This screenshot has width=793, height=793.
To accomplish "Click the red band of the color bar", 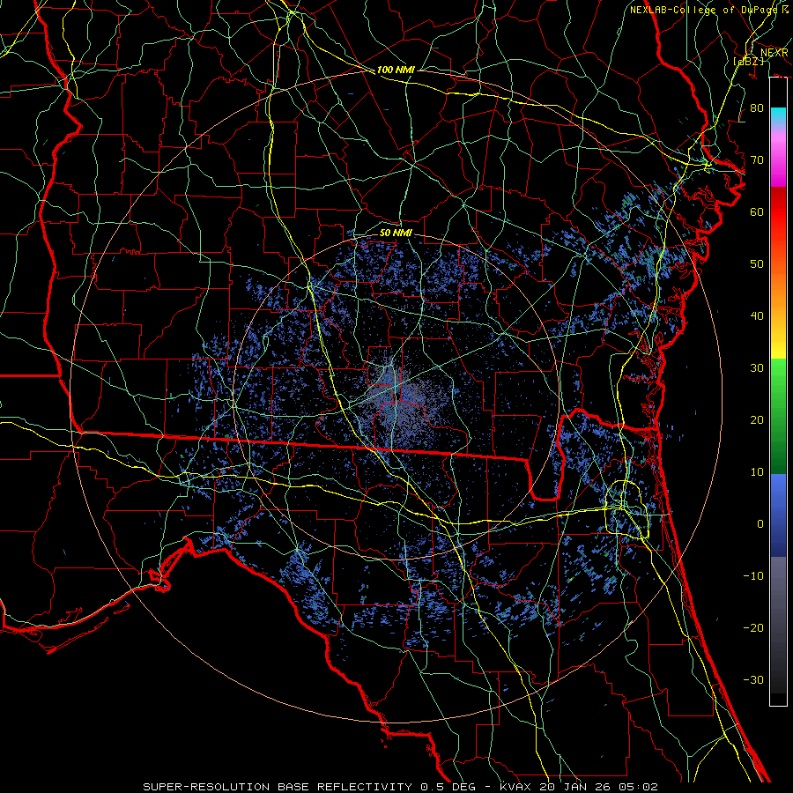I will click(778, 215).
